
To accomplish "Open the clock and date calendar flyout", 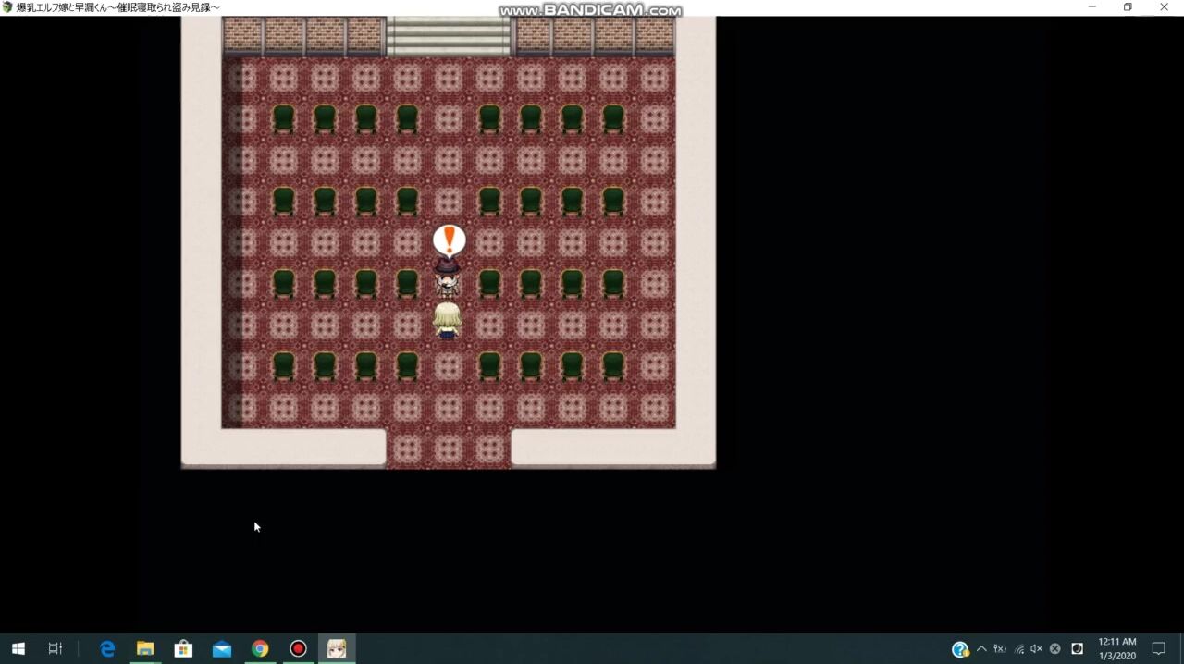I will (x=1116, y=648).
